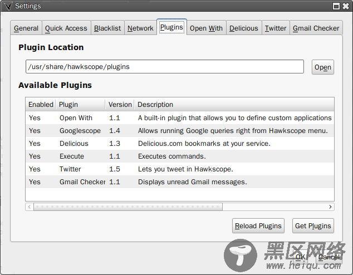353x275 pixels.
Task: Click version 1.4 cell
Action: point(115,131)
